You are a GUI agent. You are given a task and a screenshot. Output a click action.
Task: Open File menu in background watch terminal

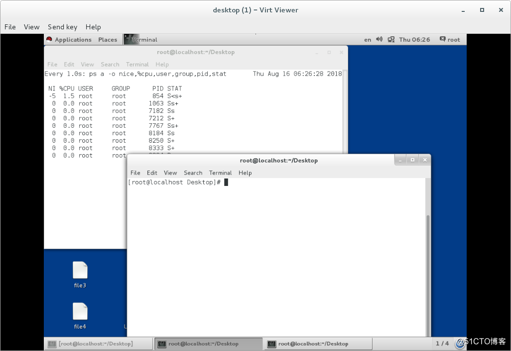click(52, 65)
